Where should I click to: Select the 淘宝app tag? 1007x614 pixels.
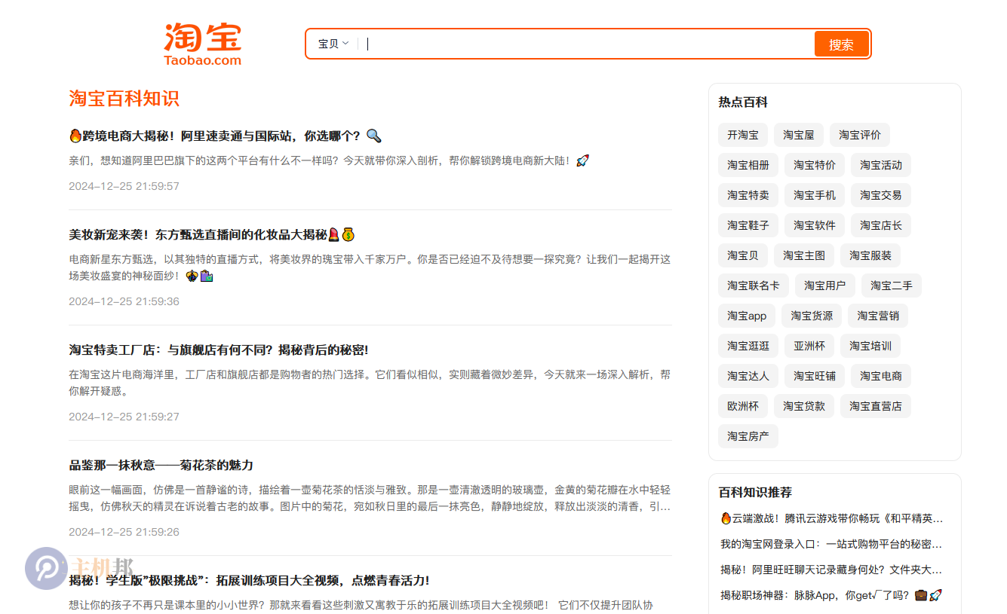pos(747,316)
